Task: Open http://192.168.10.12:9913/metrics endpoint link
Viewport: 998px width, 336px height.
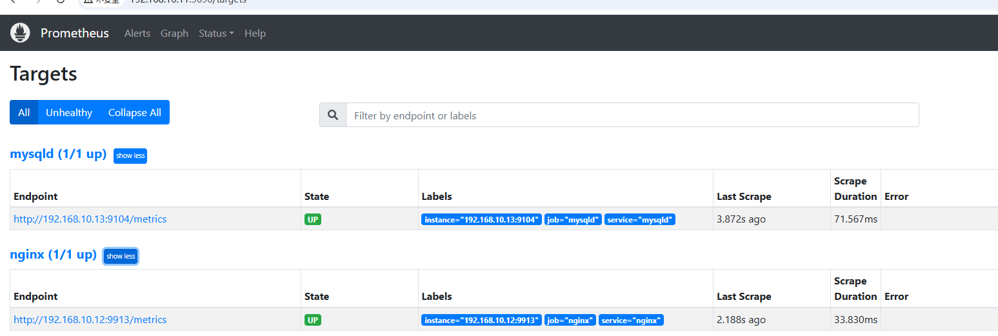Action: pos(90,319)
